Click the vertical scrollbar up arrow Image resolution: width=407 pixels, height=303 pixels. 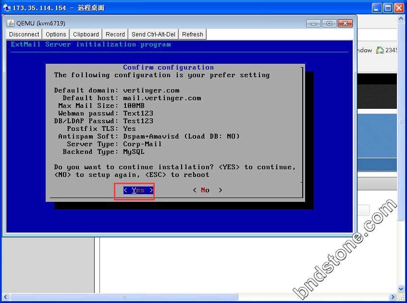tap(401, 18)
